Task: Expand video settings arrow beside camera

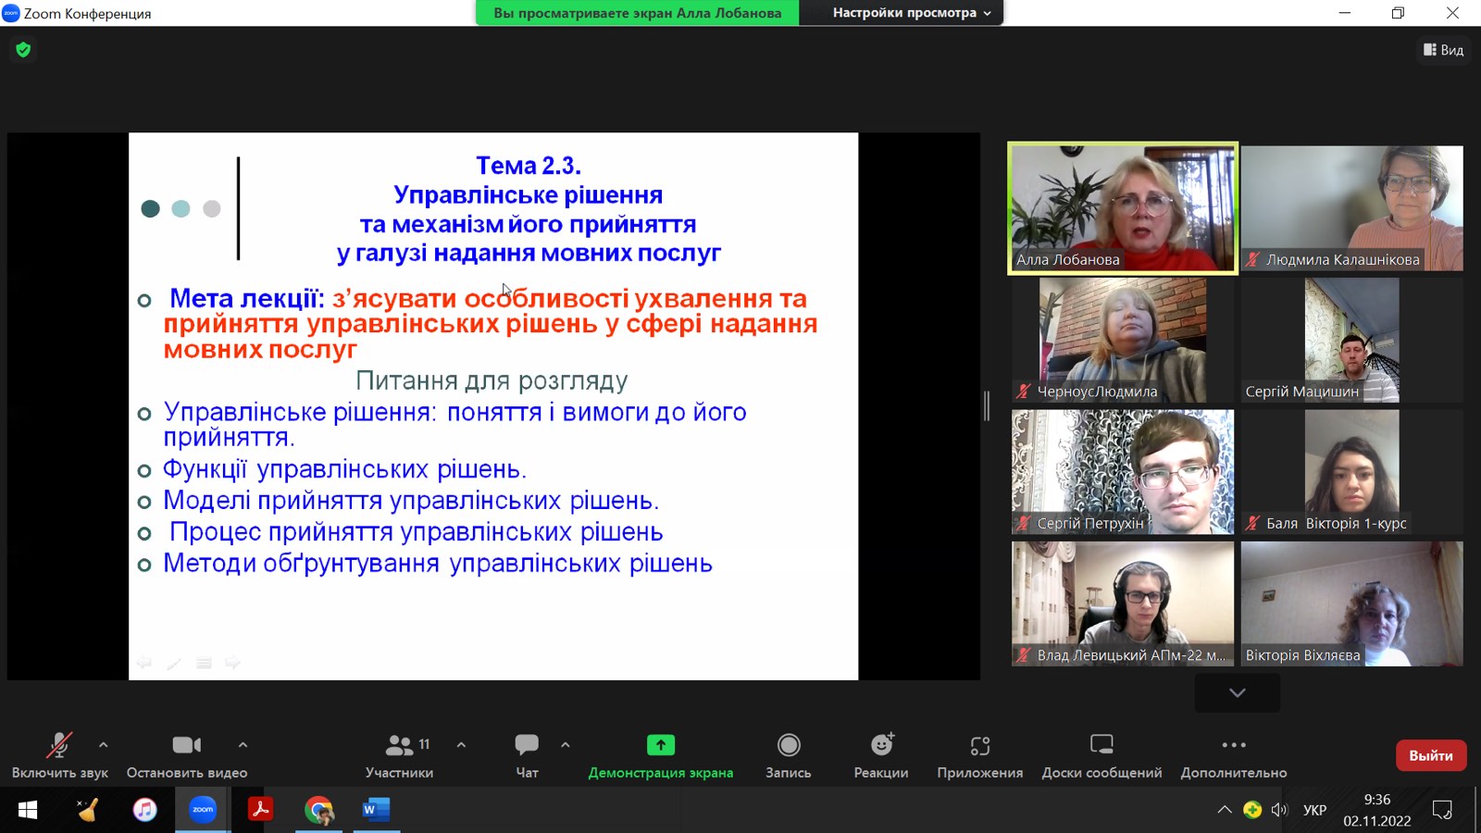Action: [243, 744]
